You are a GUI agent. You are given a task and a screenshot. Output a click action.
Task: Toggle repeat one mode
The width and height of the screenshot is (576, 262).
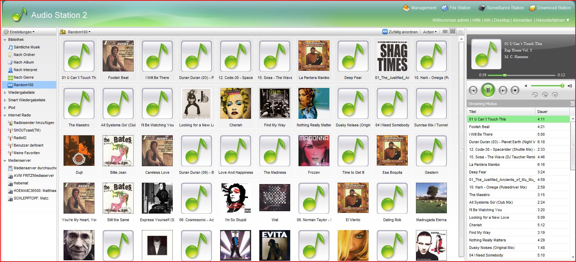click(545, 95)
